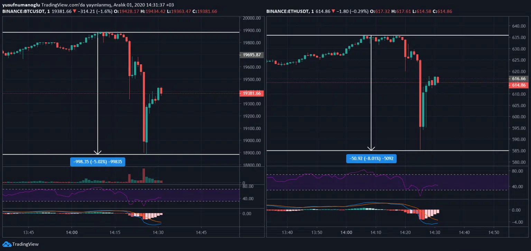Click the 640.00 level on ETH price scale
The height and width of the screenshot is (251, 531).
(518, 26)
